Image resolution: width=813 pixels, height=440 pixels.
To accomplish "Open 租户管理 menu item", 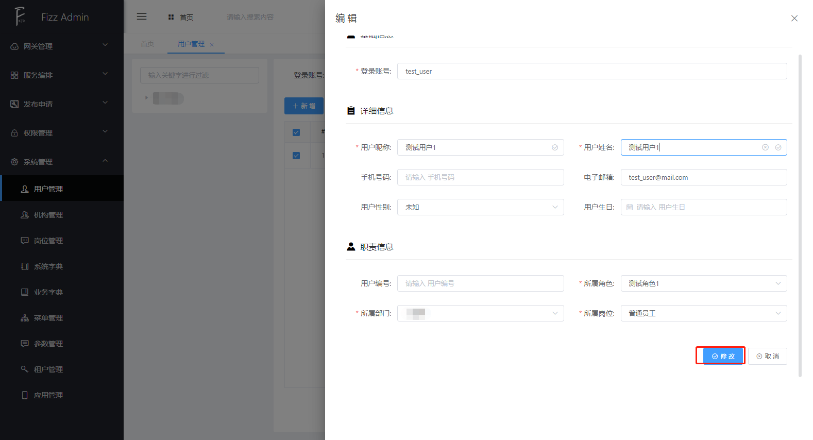I will click(62, 369).
